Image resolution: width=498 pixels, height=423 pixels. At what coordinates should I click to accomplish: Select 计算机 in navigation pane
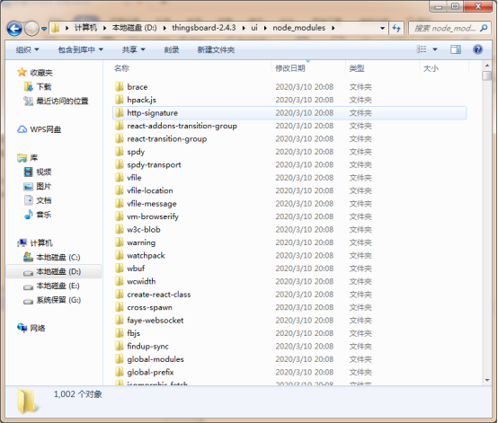[41, 243]
